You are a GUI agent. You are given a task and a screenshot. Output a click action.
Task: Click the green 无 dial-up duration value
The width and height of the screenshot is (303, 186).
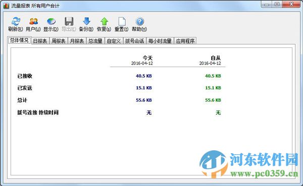click(218, 112)
